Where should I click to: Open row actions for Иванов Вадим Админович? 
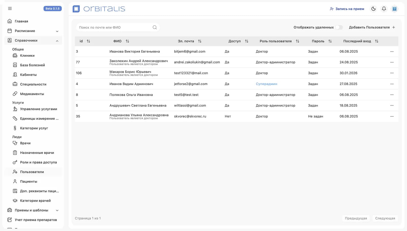point(392,84)
